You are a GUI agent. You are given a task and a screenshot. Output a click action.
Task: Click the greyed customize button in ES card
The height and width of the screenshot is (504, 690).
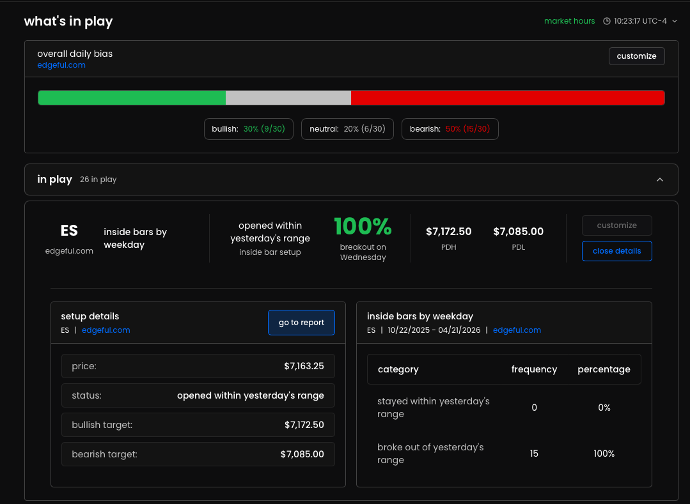[616, 225]
